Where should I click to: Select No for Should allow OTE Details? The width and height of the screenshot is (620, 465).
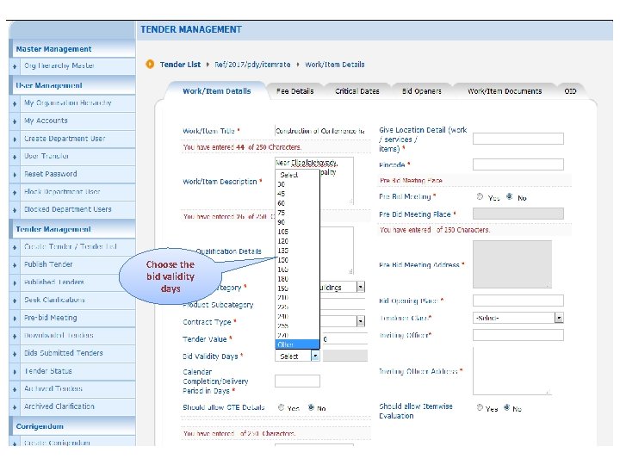point(311,407)
